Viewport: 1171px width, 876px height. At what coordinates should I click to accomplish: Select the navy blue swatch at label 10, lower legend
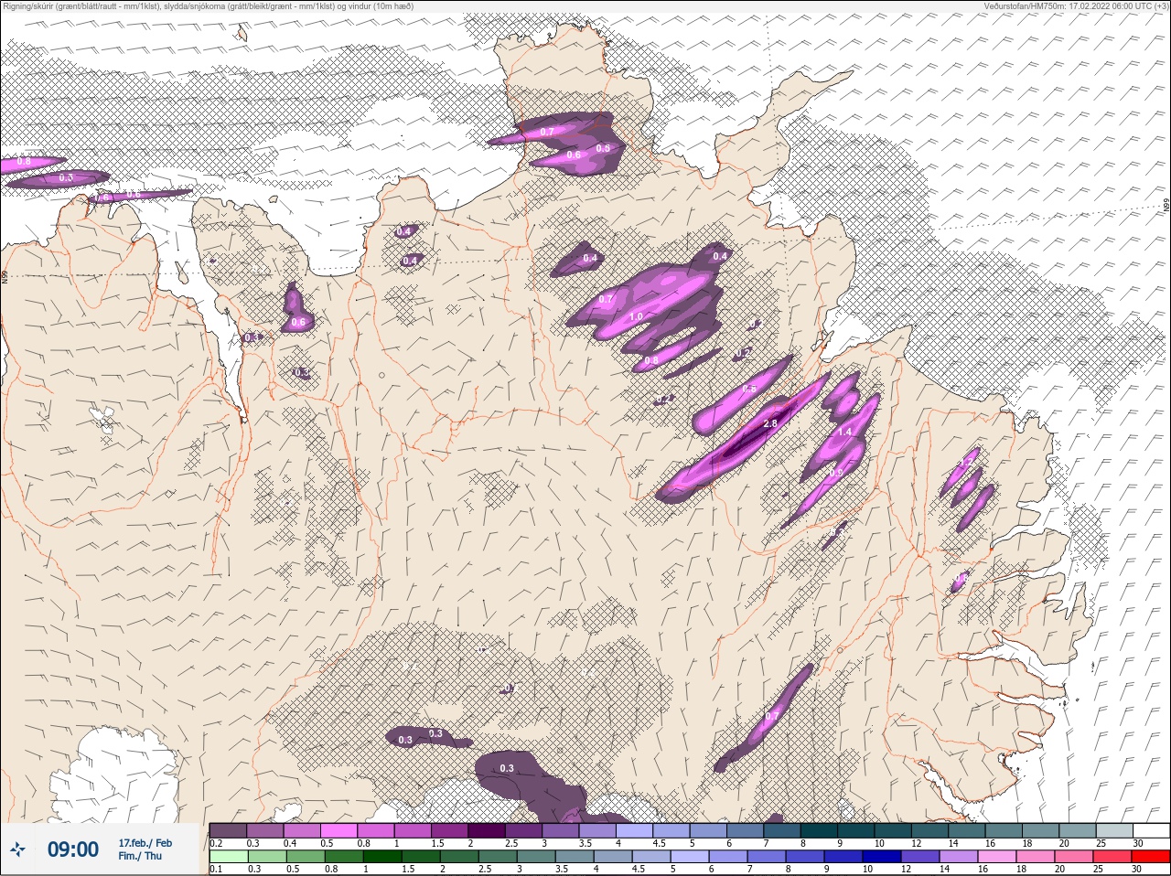[880, 857]
